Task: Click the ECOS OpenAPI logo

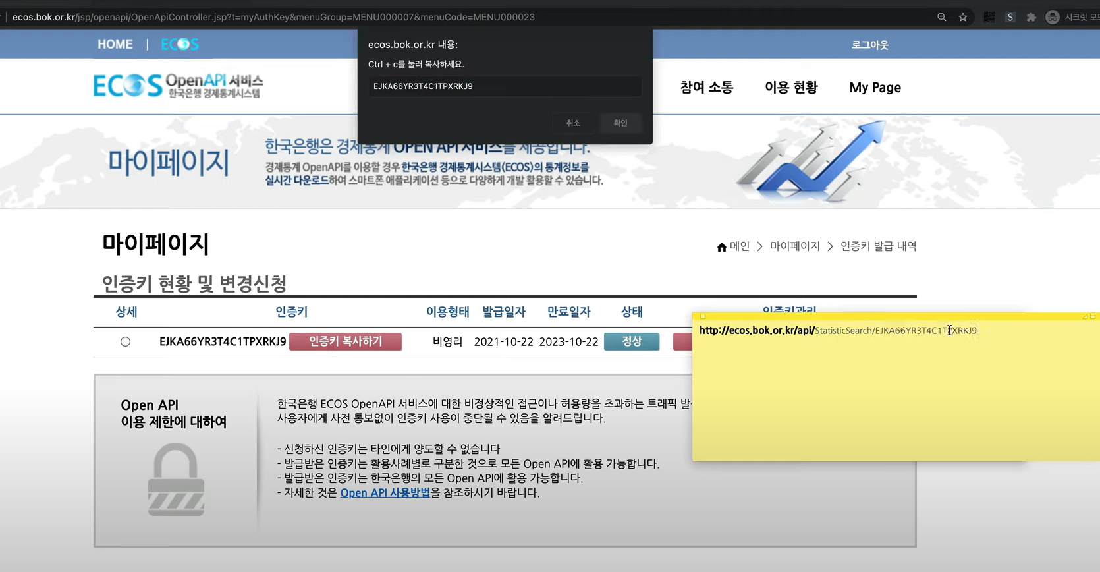Action: 179,86
